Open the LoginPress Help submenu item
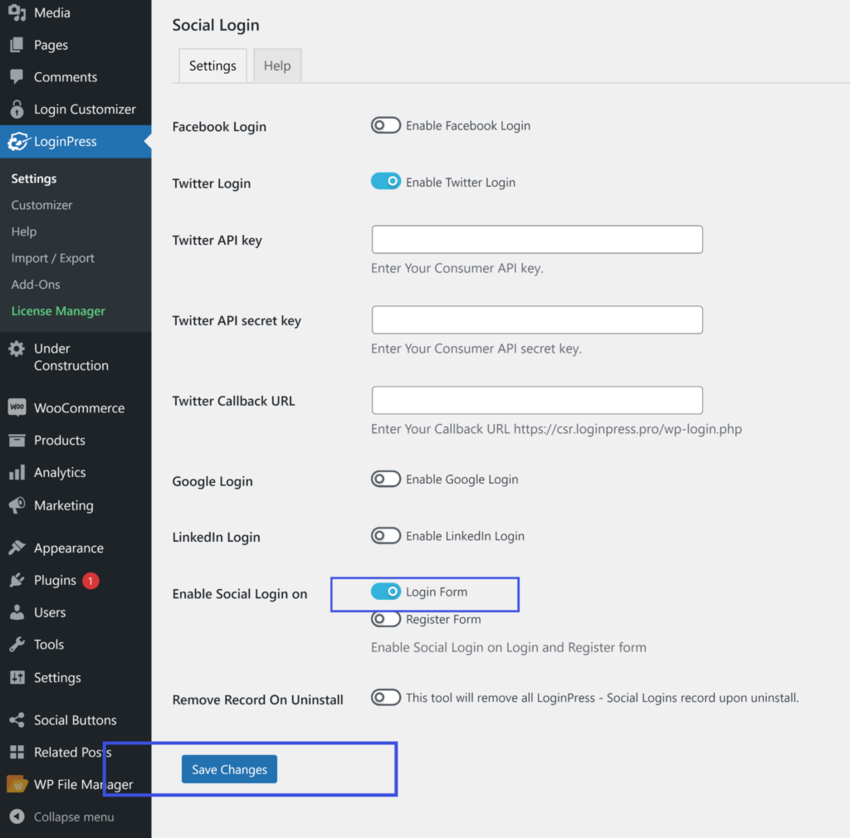The image size is (850, 838). pos(24,231)
